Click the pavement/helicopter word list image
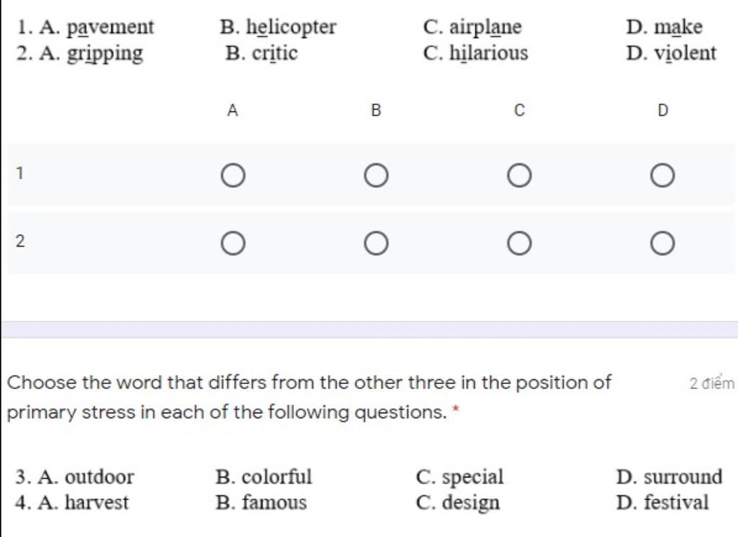738x537 pixels. pyautogui.click(x=366, y=40)
